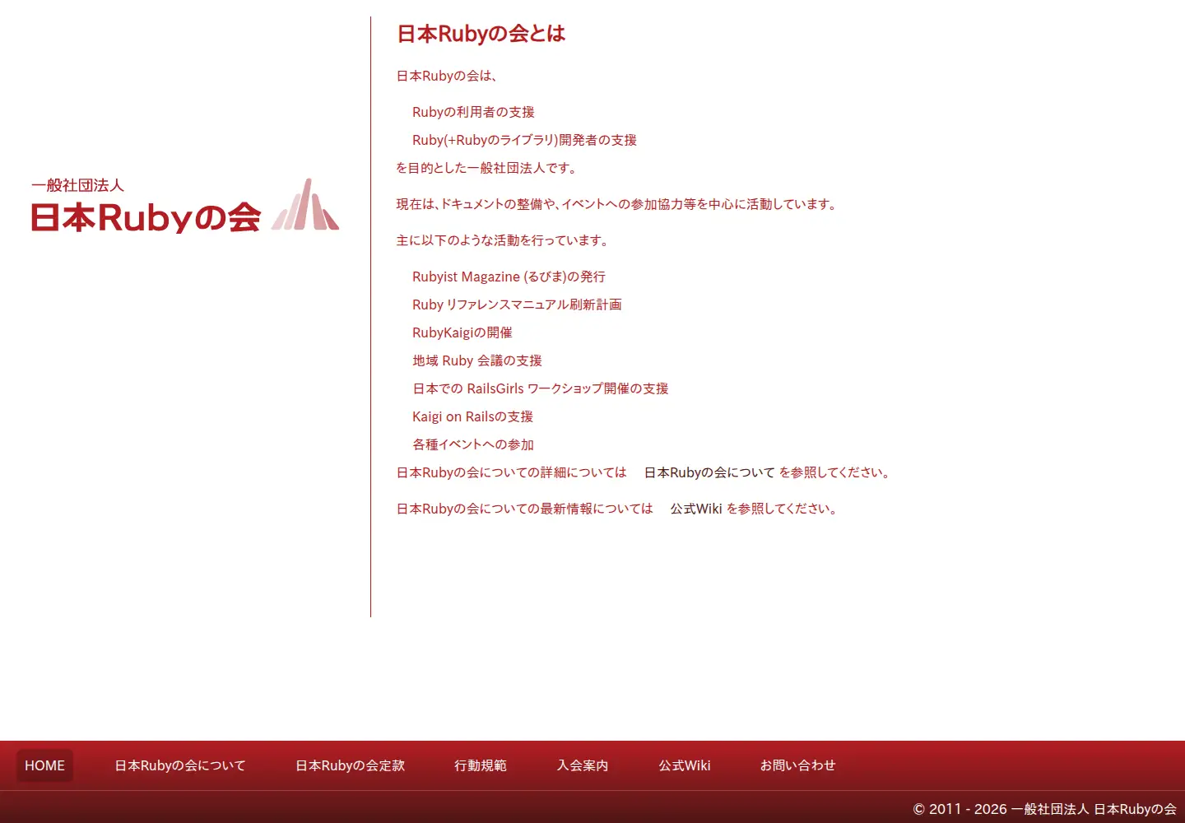Click the Rubyの利用者の支援 list item
The height and width of the screenshot is (823, 1185).
(473, 112)
